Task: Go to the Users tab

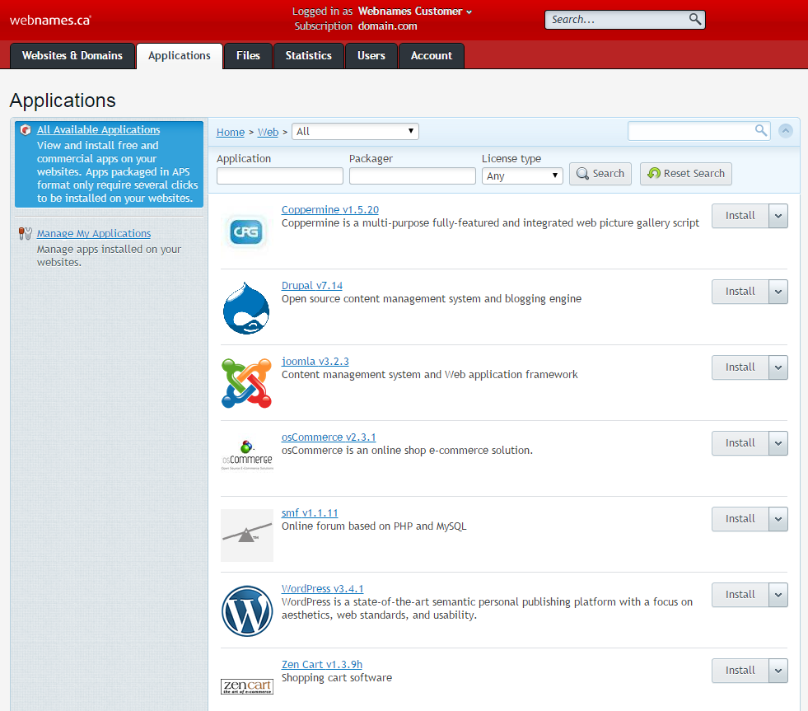Action: (x=371, y=56)
